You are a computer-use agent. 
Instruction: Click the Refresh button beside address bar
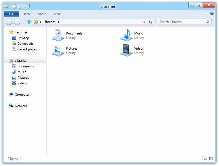pyautogui.click(x=150, y=22)
